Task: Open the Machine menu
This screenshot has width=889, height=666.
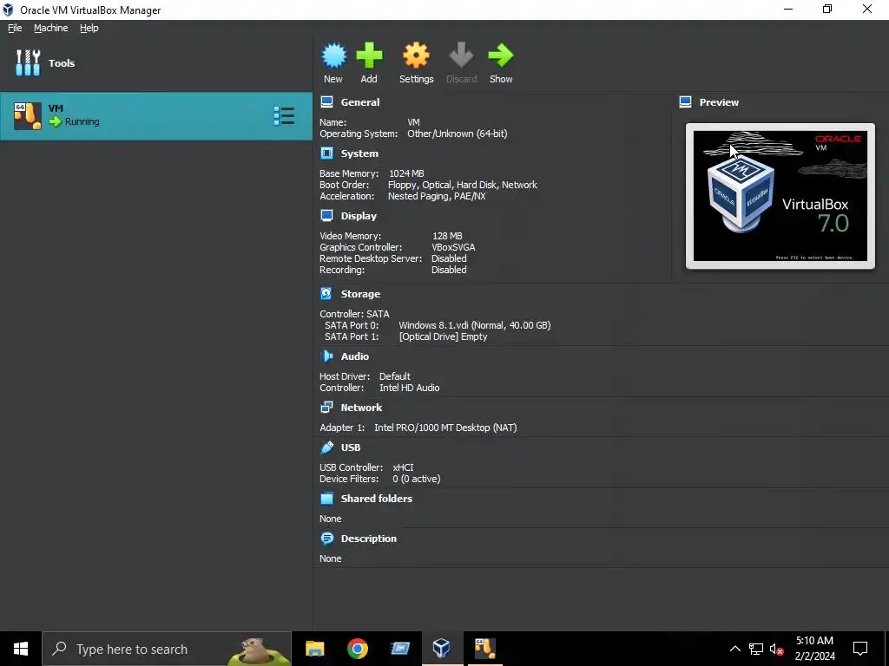Action: pyautogui.click(x=51, y=28)
